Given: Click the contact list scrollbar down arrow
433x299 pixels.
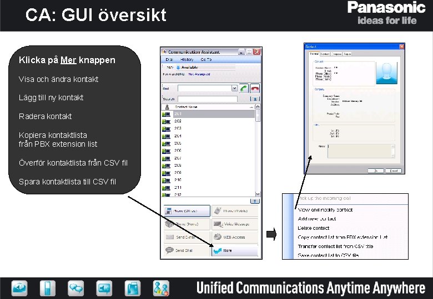Looking at the screenshot, I should tap(258, 194).
